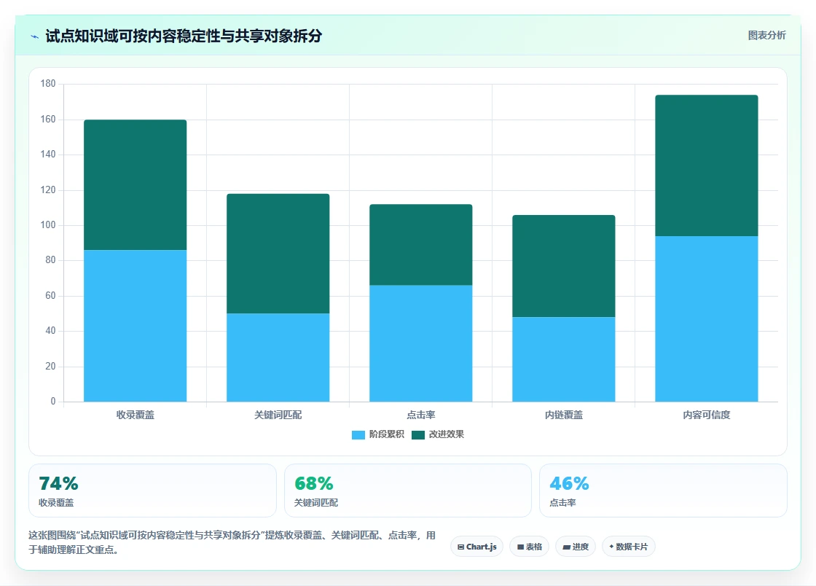Select the Chart.js tag chip

click(476, 547)
